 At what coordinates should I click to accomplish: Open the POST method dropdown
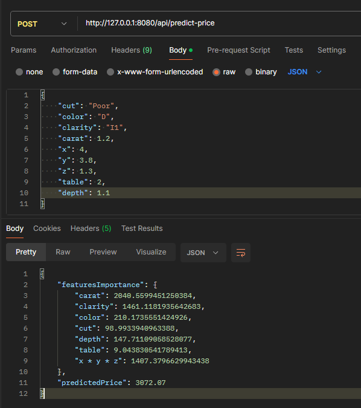[x=42, y=24]
